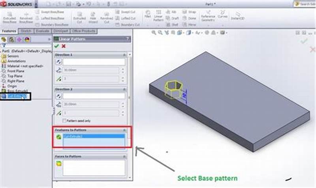Click Direction 1 spacing value field
The height and width of the screenshot is (188, 316).
pyautogui.click(x=91, y=70)
